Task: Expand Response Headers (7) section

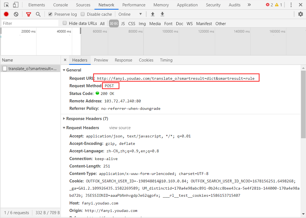Action: (64, 119)
